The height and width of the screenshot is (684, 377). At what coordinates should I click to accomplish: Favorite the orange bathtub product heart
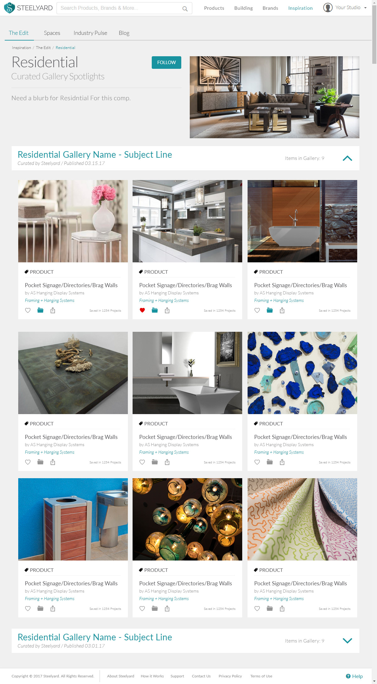[x=257, y=310]
